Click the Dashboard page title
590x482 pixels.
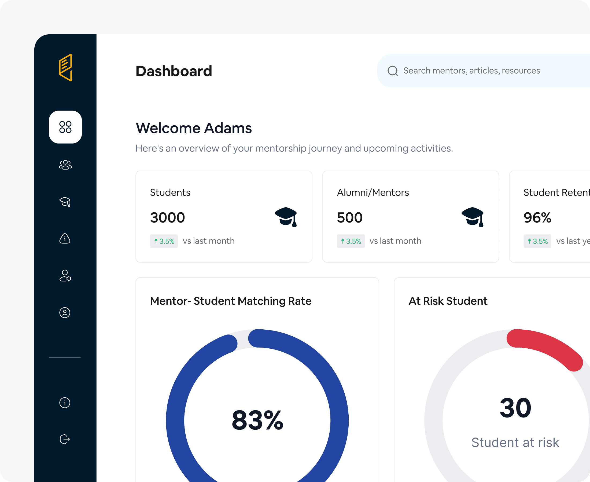click(174, 71)
